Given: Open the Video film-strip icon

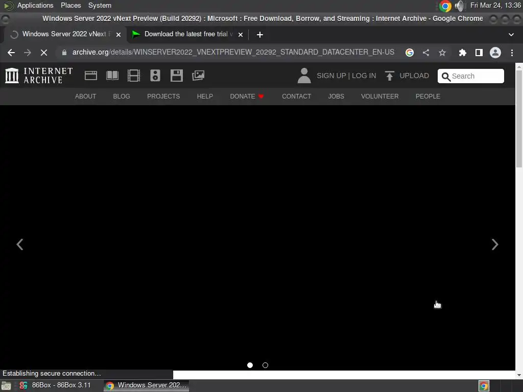Looking at the screenshot, I should point(134,76).
